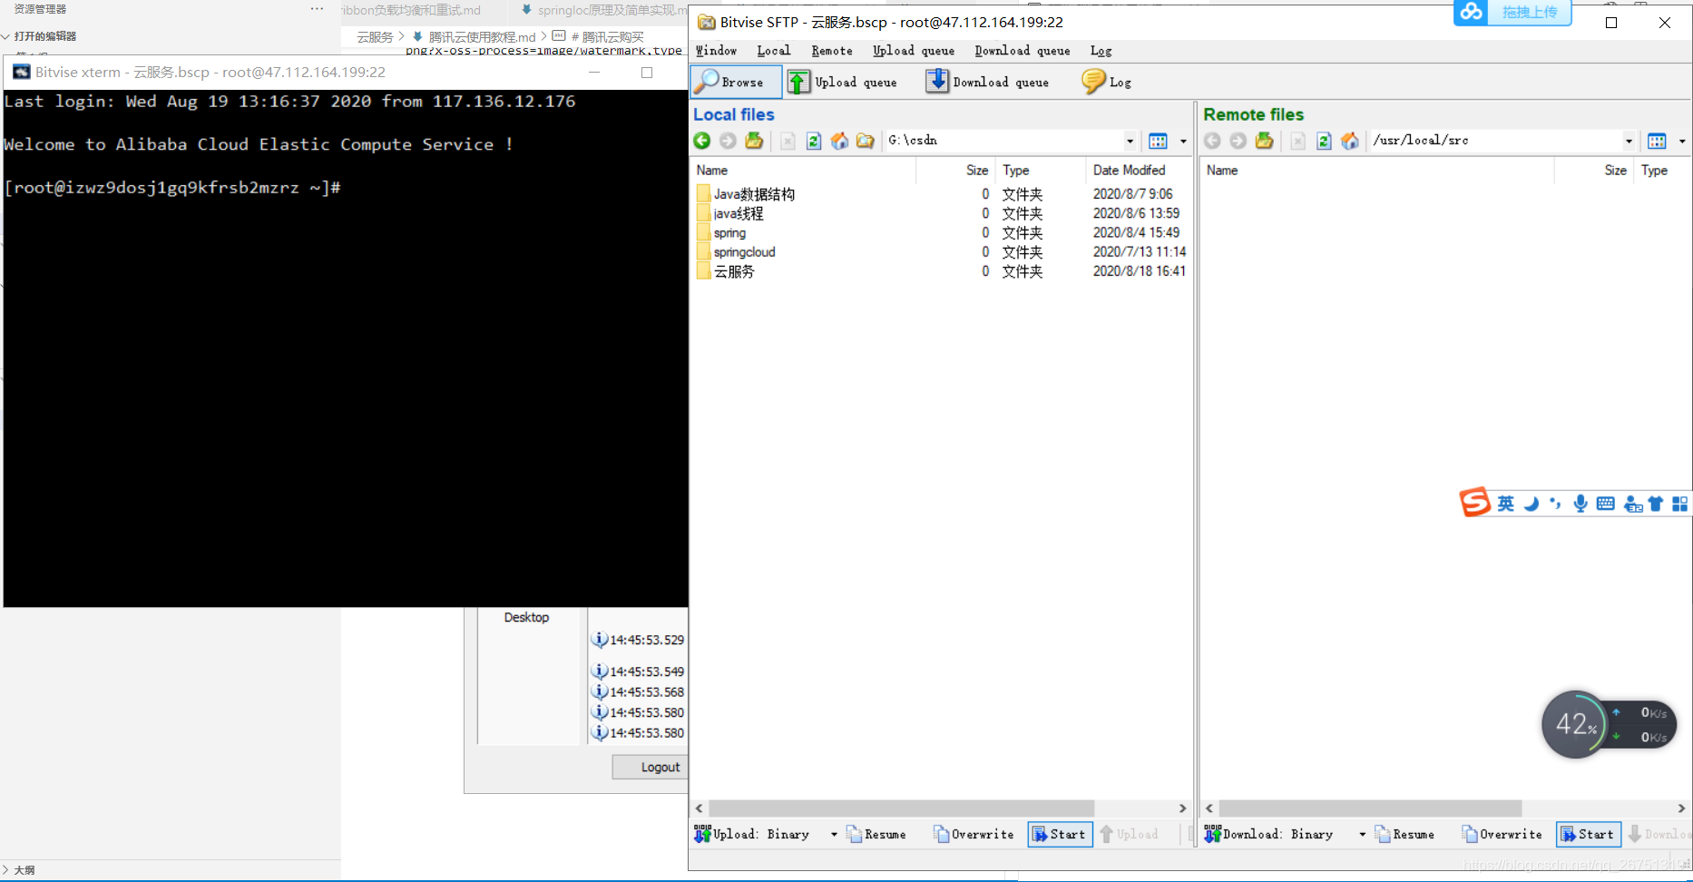Open the Local files view options arrow
Image resolution: width=1693 pixels, height=882 pixels.
click(1183, 141)
